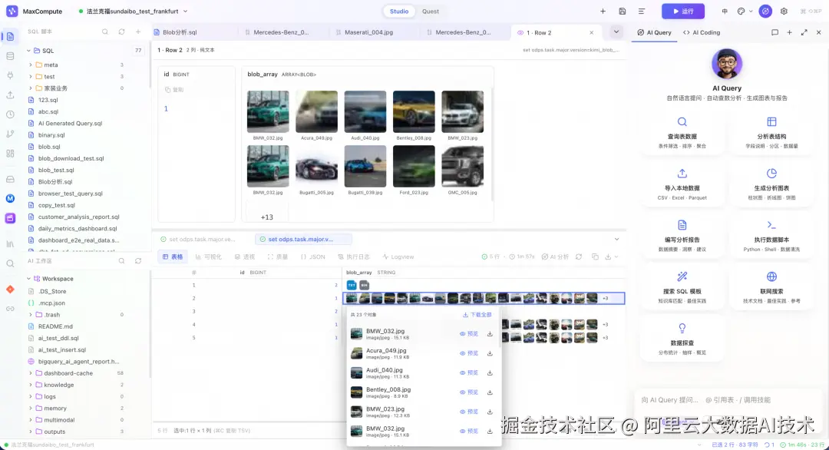Viewport: 829px width, 450px height.
Task: Open the plug connection icon in left rail
Action: tap(10, 75)
